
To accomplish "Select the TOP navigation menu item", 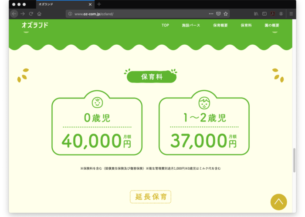I will coord(165,26).
